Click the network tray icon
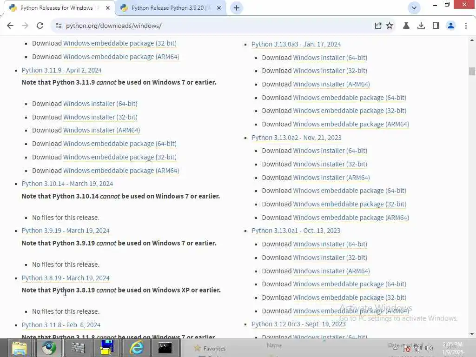 (418, 348)
